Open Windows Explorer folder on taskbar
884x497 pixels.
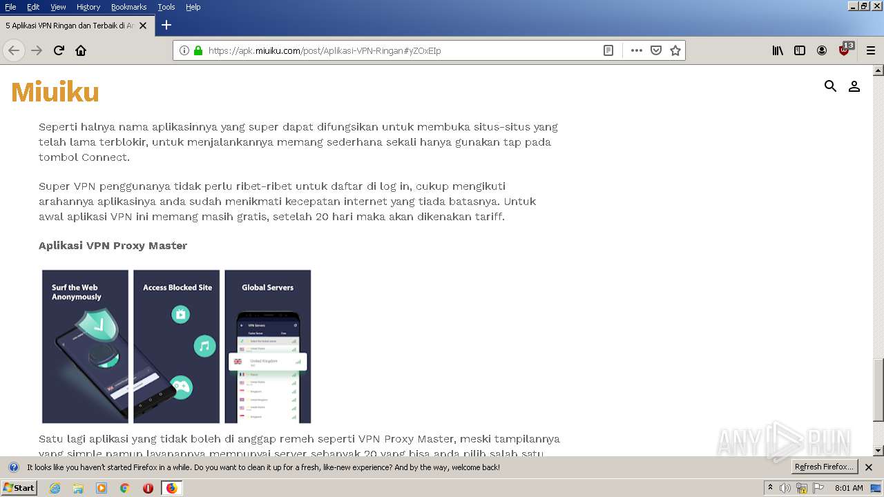(78, 488)
